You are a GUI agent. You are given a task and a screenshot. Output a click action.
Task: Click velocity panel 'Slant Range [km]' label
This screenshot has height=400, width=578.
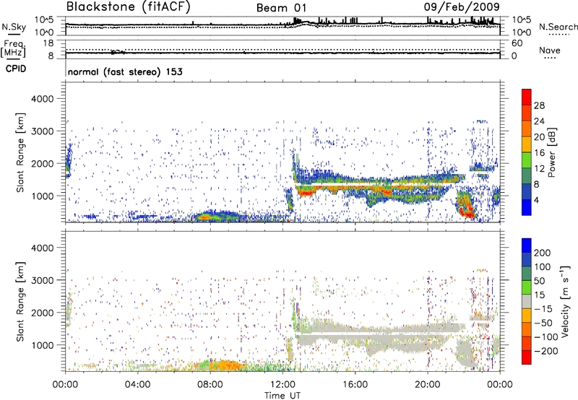coord(20,301)
